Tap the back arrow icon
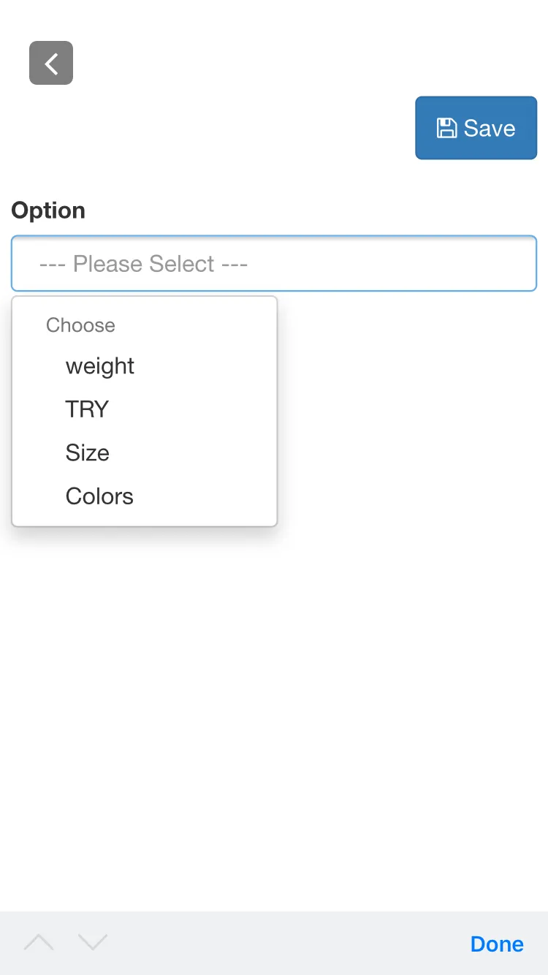Screen dimensions: 548x975 [51, 64]
